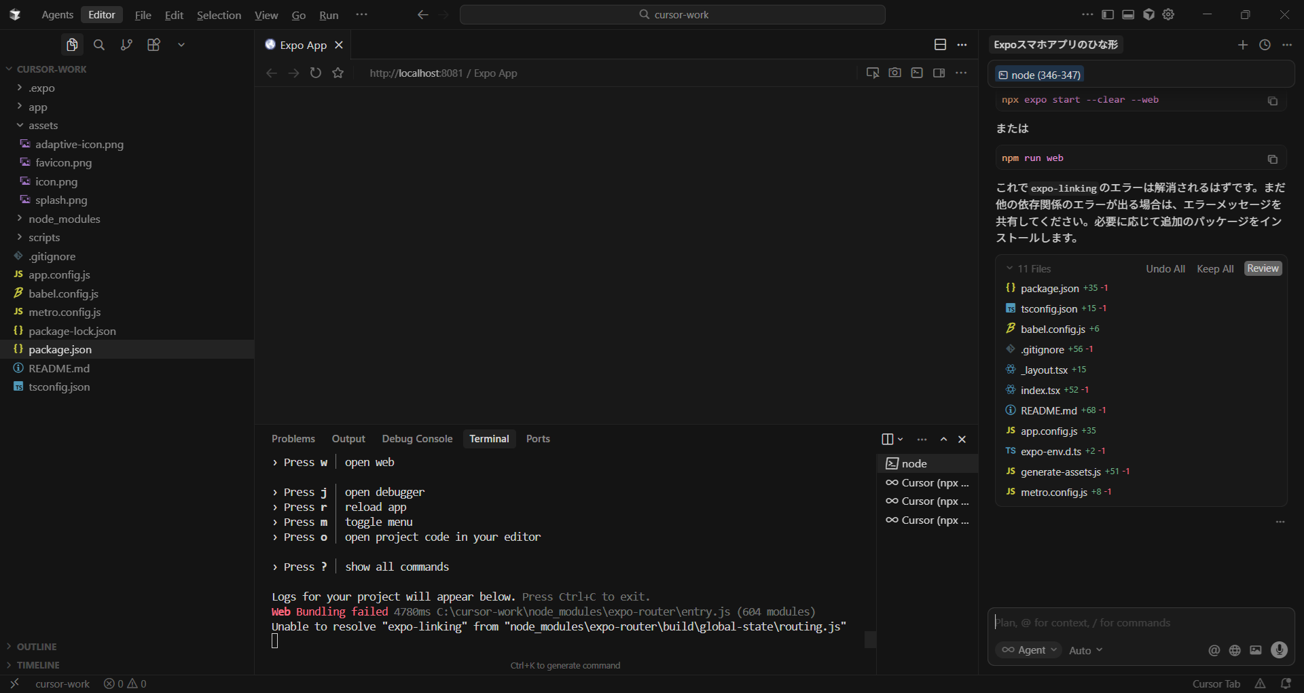Open the Extensions view icon
The image size is (1304, 693).
coord(153,45)
